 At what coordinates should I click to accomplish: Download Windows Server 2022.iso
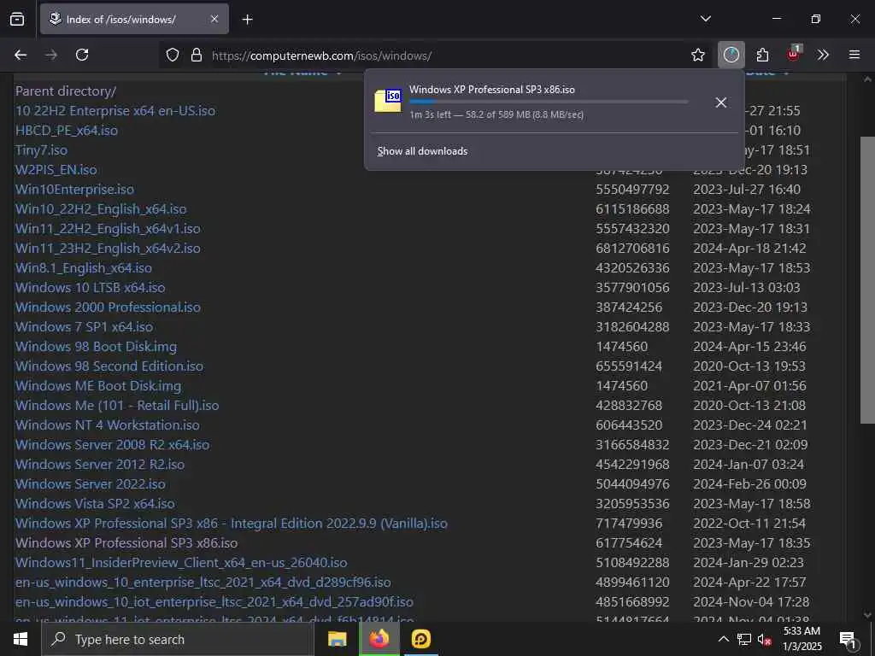tap(91, 484)
